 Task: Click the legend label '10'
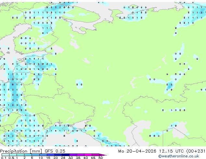[x=41, y=158]
